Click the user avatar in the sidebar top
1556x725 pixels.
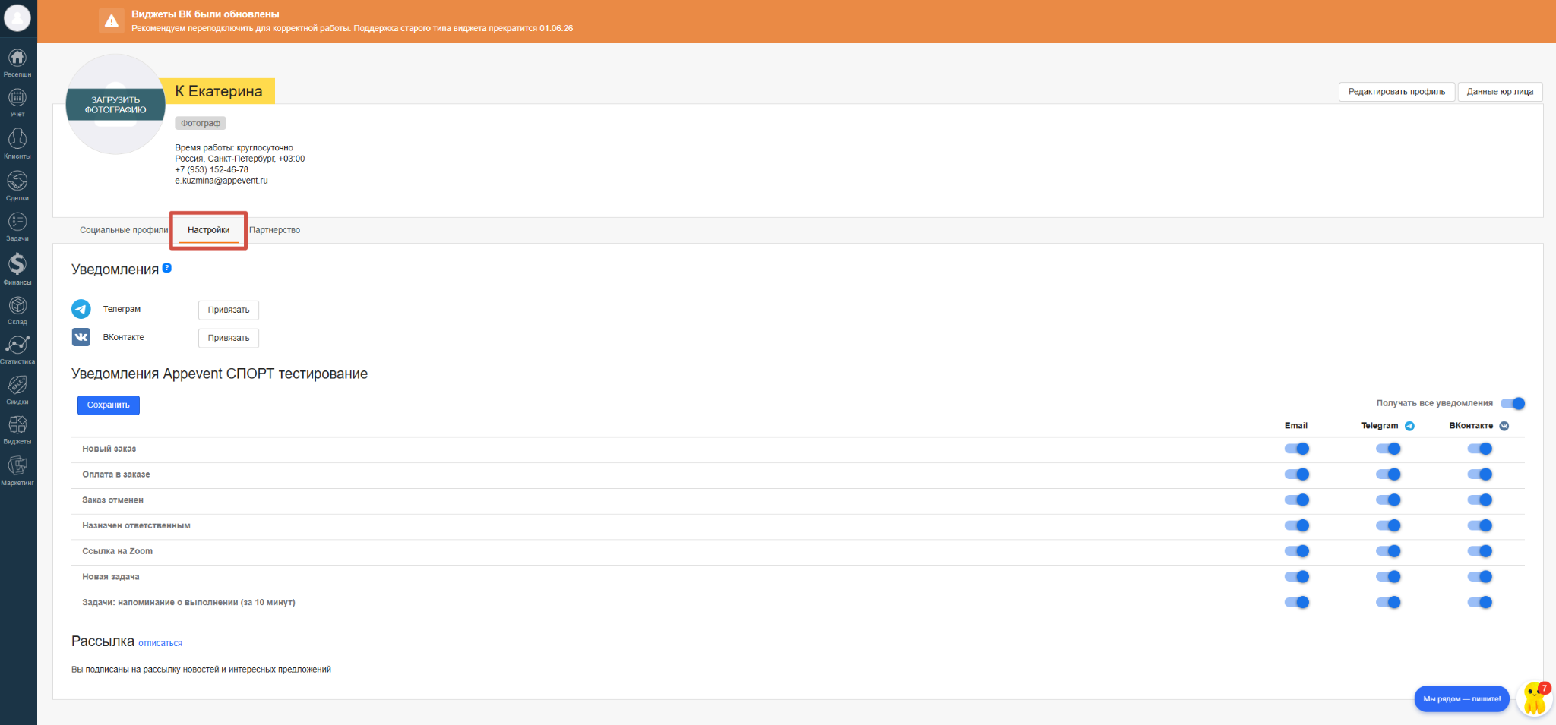pyautogui.click(x=17, y=17)
